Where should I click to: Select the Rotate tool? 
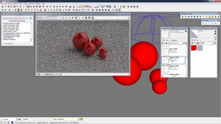(34, 7)
